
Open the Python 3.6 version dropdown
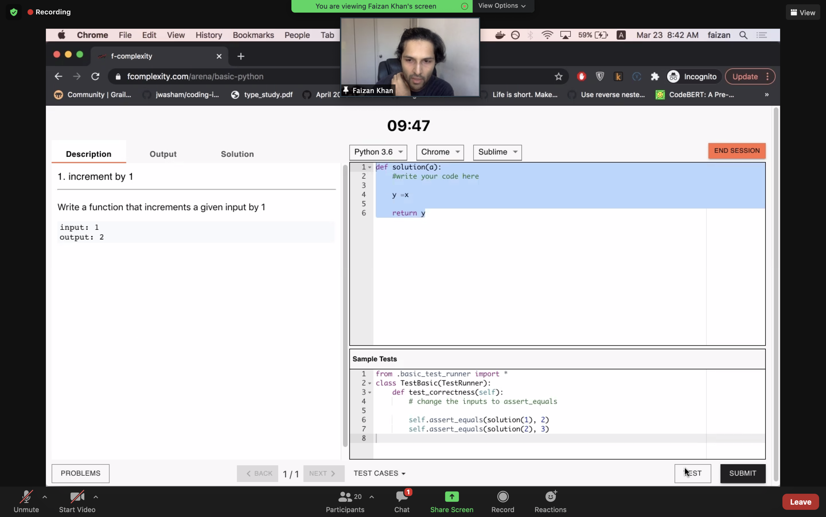378,152
